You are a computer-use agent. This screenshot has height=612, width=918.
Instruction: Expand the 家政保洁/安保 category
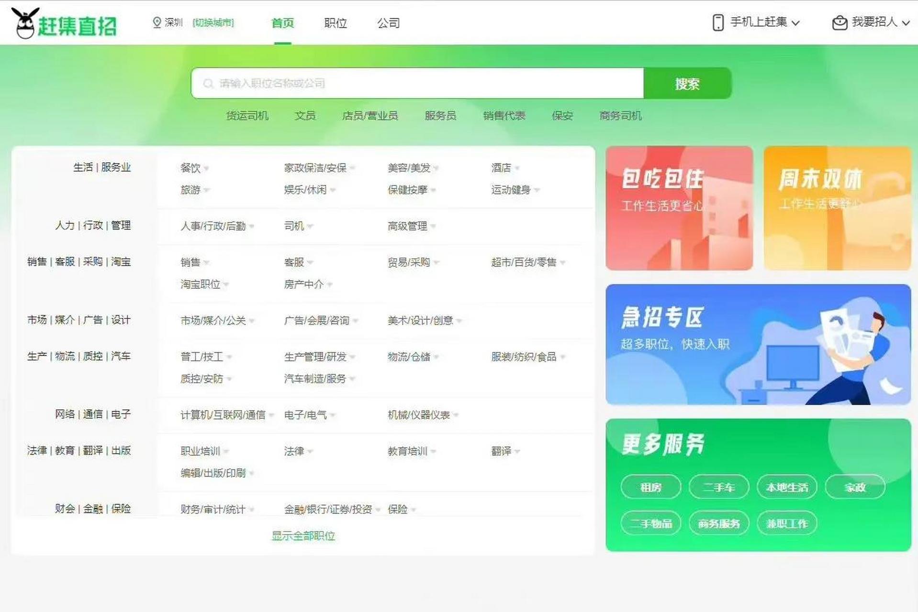point(319,168)
